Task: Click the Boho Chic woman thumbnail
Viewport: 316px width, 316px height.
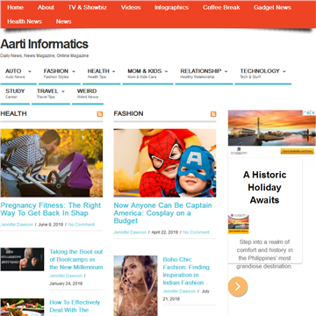Action: coord(136,285)
